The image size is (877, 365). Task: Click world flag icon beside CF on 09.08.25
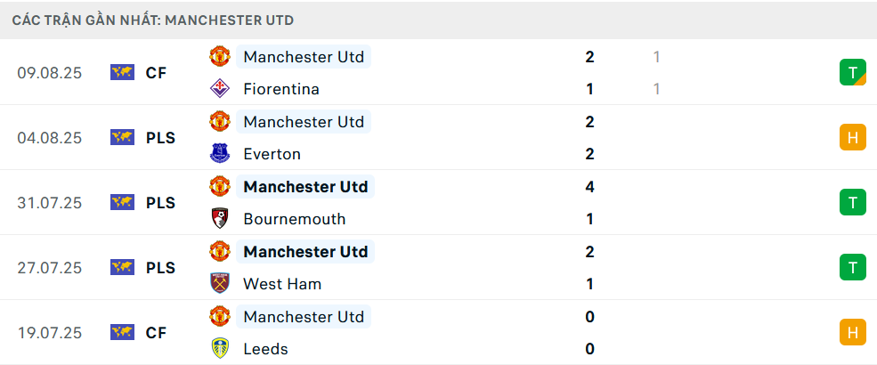(122, 73)
